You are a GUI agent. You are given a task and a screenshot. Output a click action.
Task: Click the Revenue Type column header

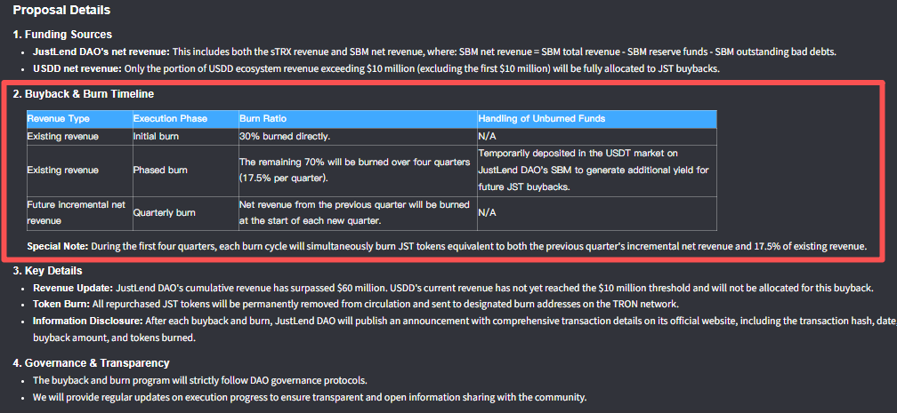(x=59, y=118)
